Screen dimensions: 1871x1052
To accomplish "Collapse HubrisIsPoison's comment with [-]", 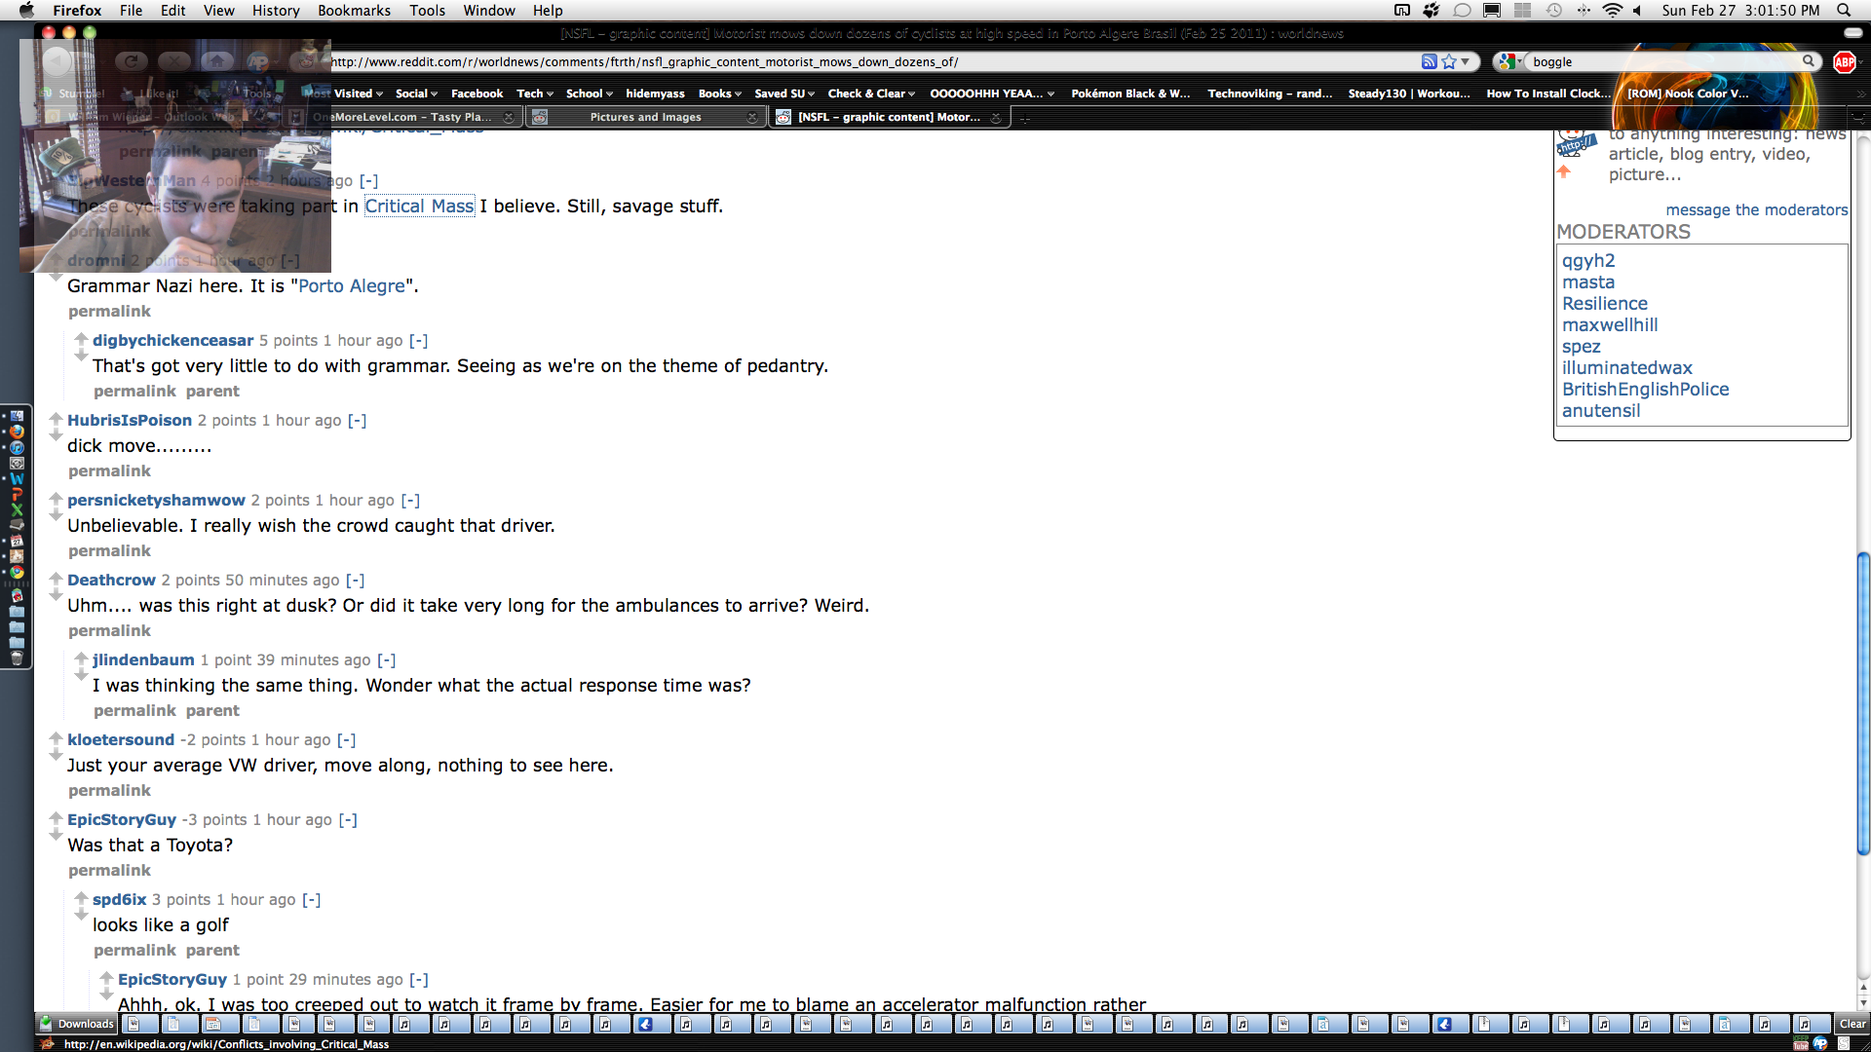I will [x=357, y=420].
